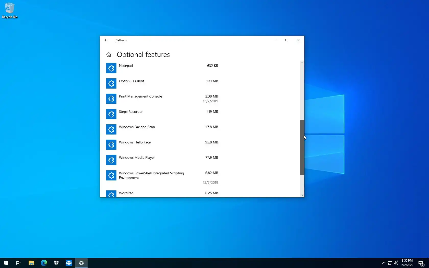Open the taskbar clock and date
The height and width of the screenshot is (268, 429).
coord(407,263)
